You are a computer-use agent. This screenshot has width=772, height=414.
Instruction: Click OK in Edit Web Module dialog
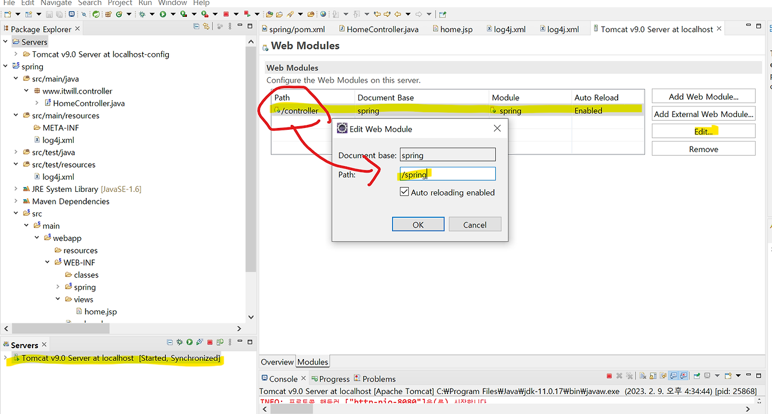(418, 225)
